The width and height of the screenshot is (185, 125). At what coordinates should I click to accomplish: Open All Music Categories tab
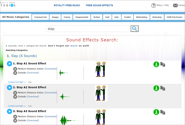tap(16, 17)
